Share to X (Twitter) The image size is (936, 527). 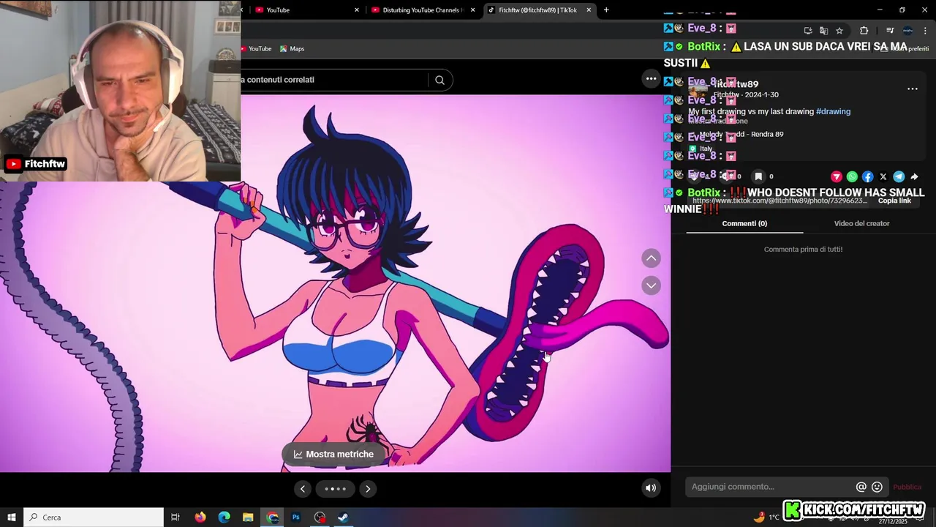click(883, 176)
